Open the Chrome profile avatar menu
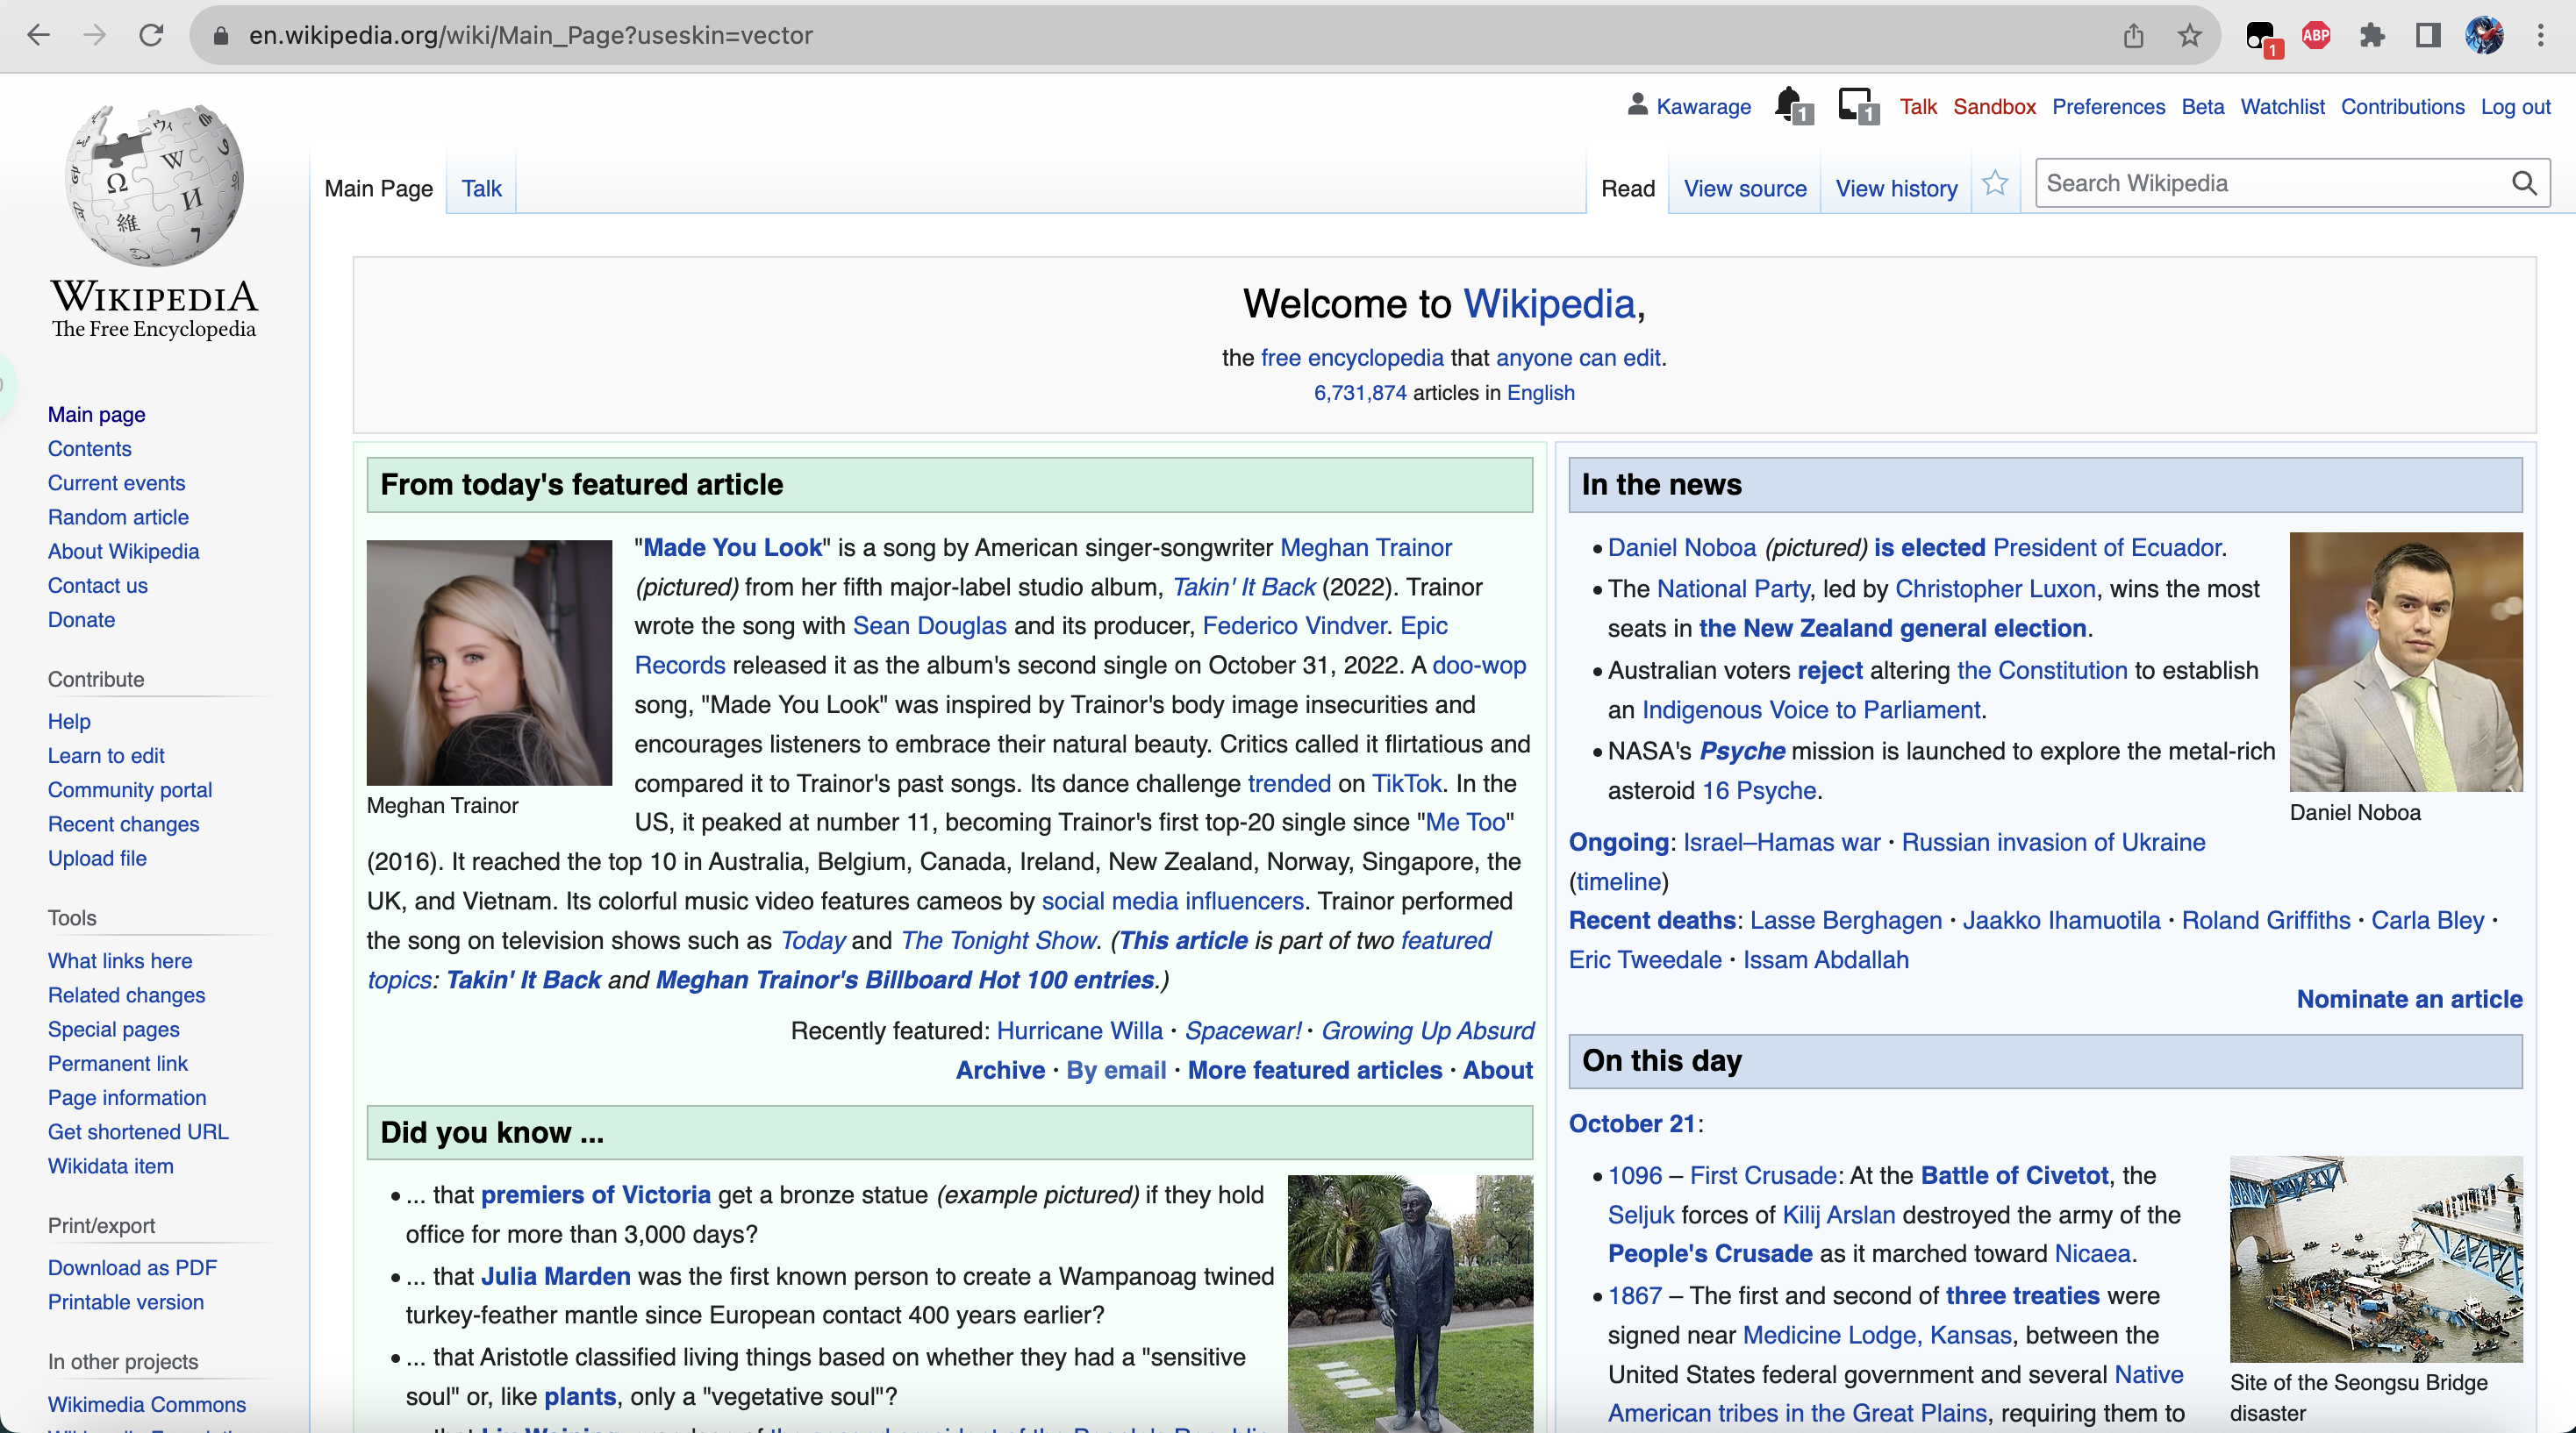Viewport: 2576px width, 1433px height. tap(2484, 36)
